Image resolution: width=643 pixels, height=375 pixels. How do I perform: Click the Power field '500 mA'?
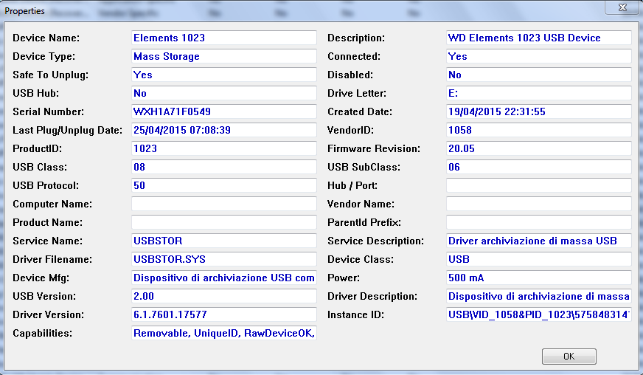pyautogui.click(x=539, y=278)
